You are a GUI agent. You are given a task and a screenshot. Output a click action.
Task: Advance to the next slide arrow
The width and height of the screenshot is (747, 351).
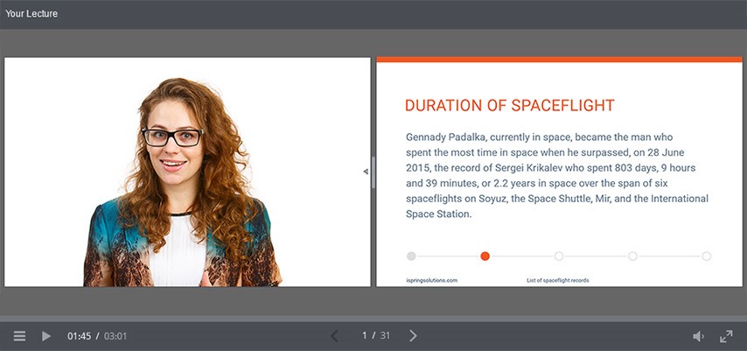[414, 336]
